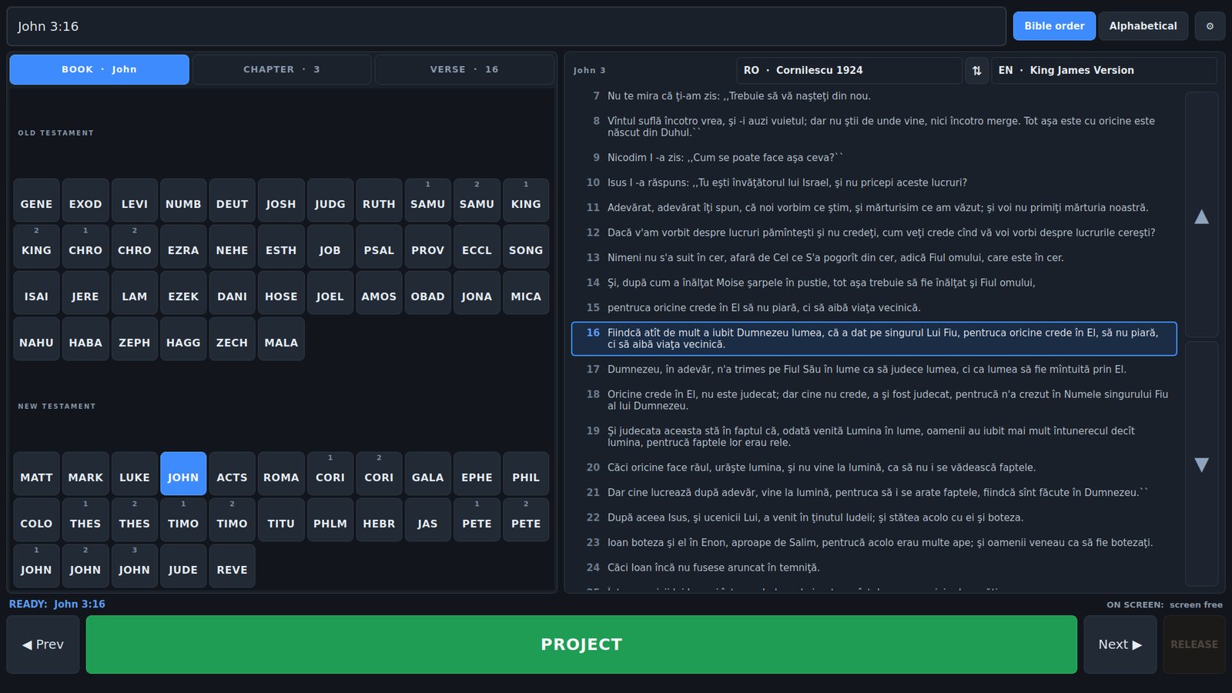Advance to the next verse with Next
Image resolution: width=1232 pixels, height=693 pixels.
(x=1120, y=644)
